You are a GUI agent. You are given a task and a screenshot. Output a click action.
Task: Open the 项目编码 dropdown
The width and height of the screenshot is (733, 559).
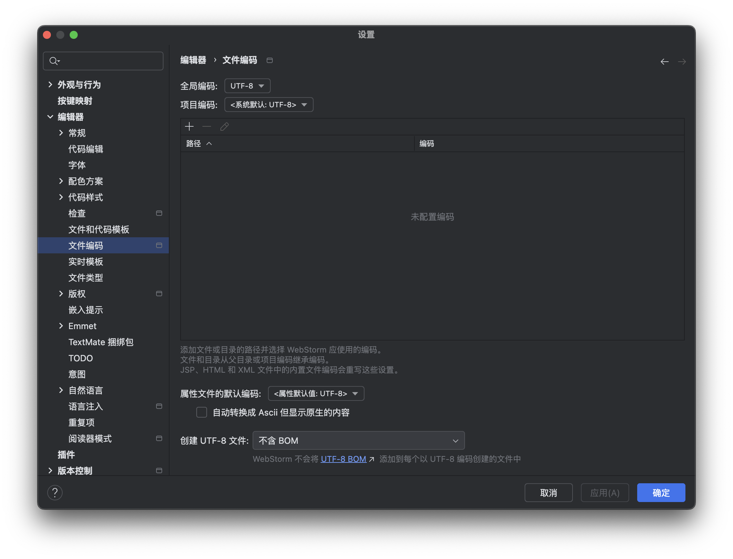(x=269, y=105)
